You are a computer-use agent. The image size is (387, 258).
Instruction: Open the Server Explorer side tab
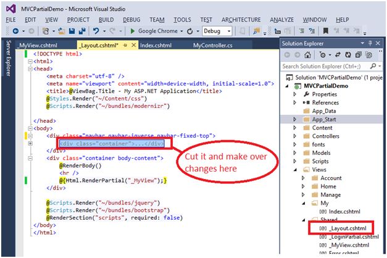pyautogui.click(x=9, y=58)
